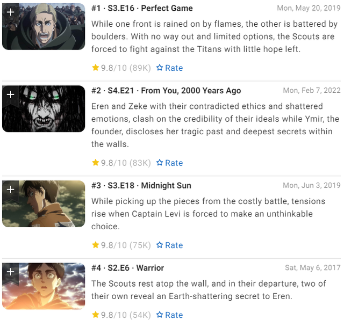
Task: Add From You, 2000 Years Ago to watchlist
Action: 10,94
